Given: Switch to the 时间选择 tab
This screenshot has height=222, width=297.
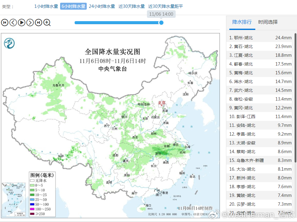Looking at the screenshot, I should pos(268,22).
